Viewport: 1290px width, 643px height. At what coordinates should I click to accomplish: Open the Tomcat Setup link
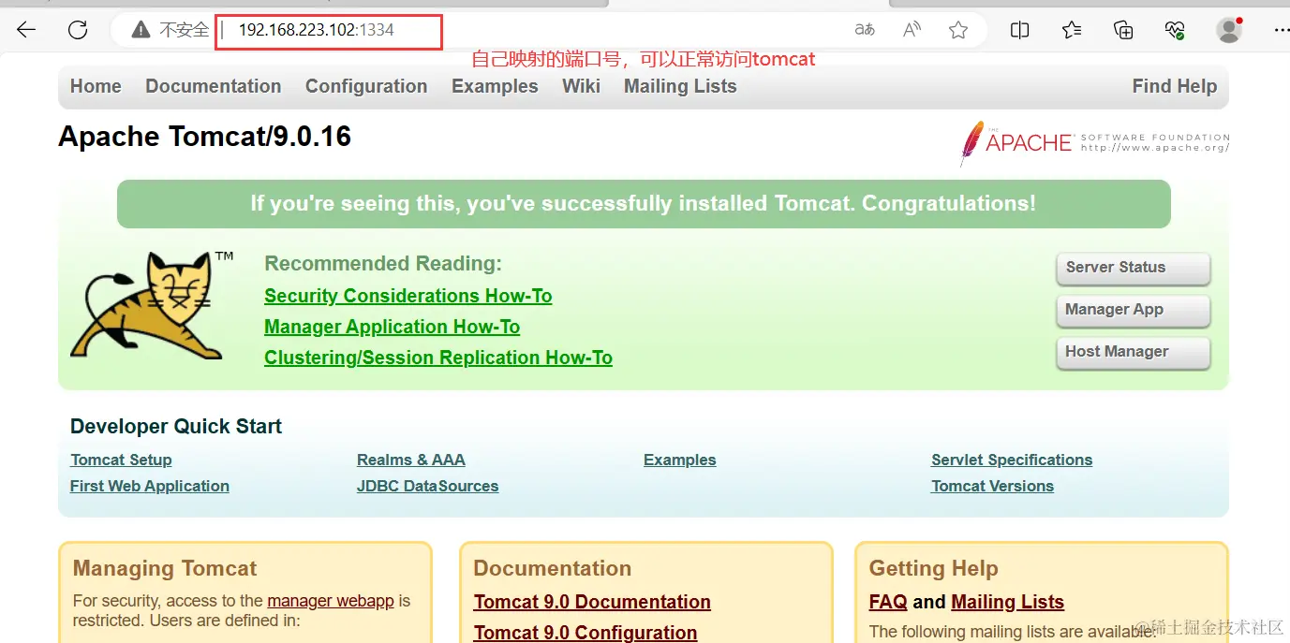pos(121,460)
